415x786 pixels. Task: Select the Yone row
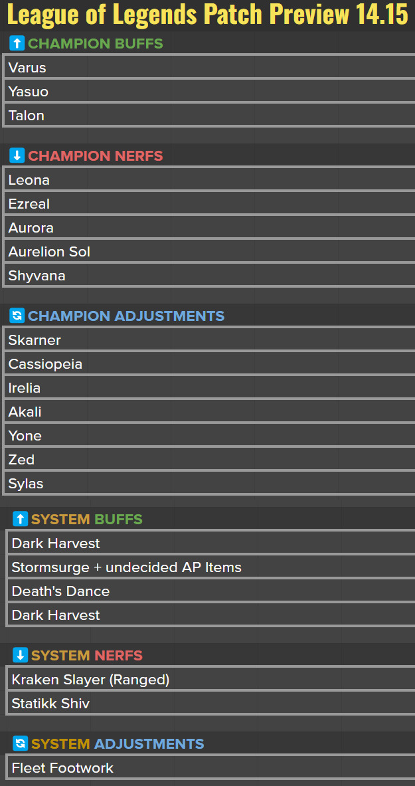click(x=209, y=436)
